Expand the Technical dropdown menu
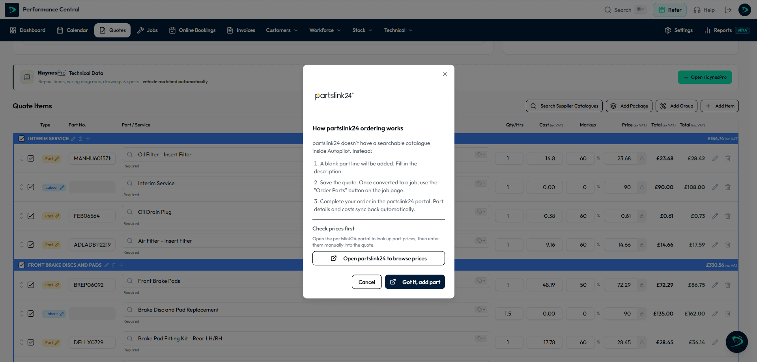Viewport: 757px width, 362px height. [x=398, y=30]
